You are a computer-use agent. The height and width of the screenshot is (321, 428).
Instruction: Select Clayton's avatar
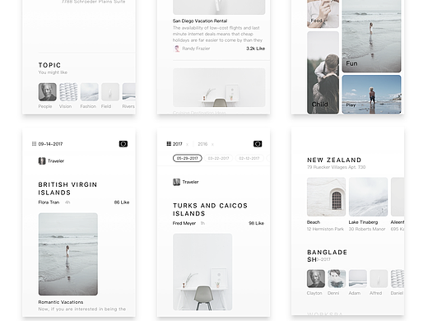pyautogui.click(x=316, y=278)
